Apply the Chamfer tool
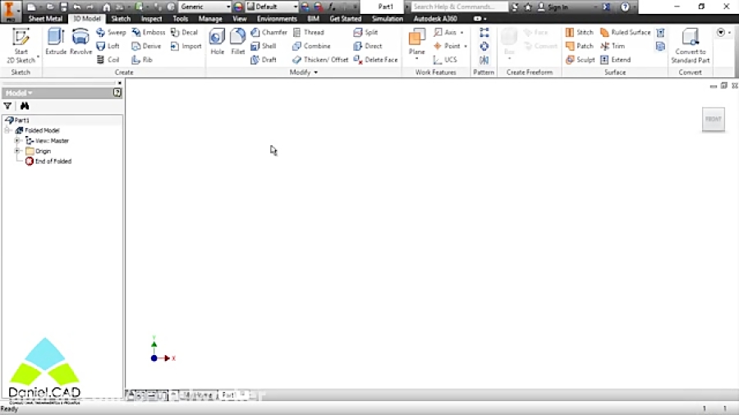This screenshot has height=415, width=739. click(x=269, y=32)
